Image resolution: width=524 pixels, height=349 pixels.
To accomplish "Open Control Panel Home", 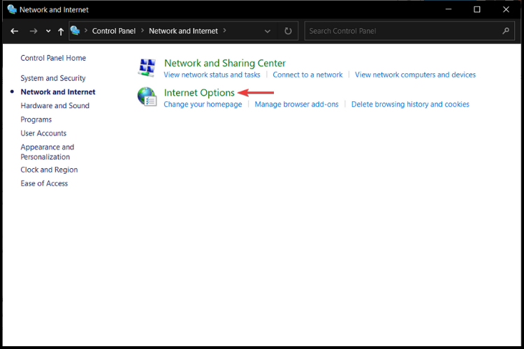I will pos(53,58).
